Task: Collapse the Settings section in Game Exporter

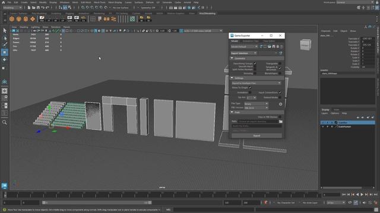Action: (232, 78)
